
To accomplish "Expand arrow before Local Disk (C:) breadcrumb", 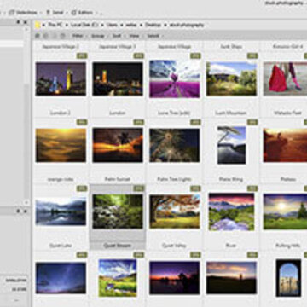I will (67, 25).
